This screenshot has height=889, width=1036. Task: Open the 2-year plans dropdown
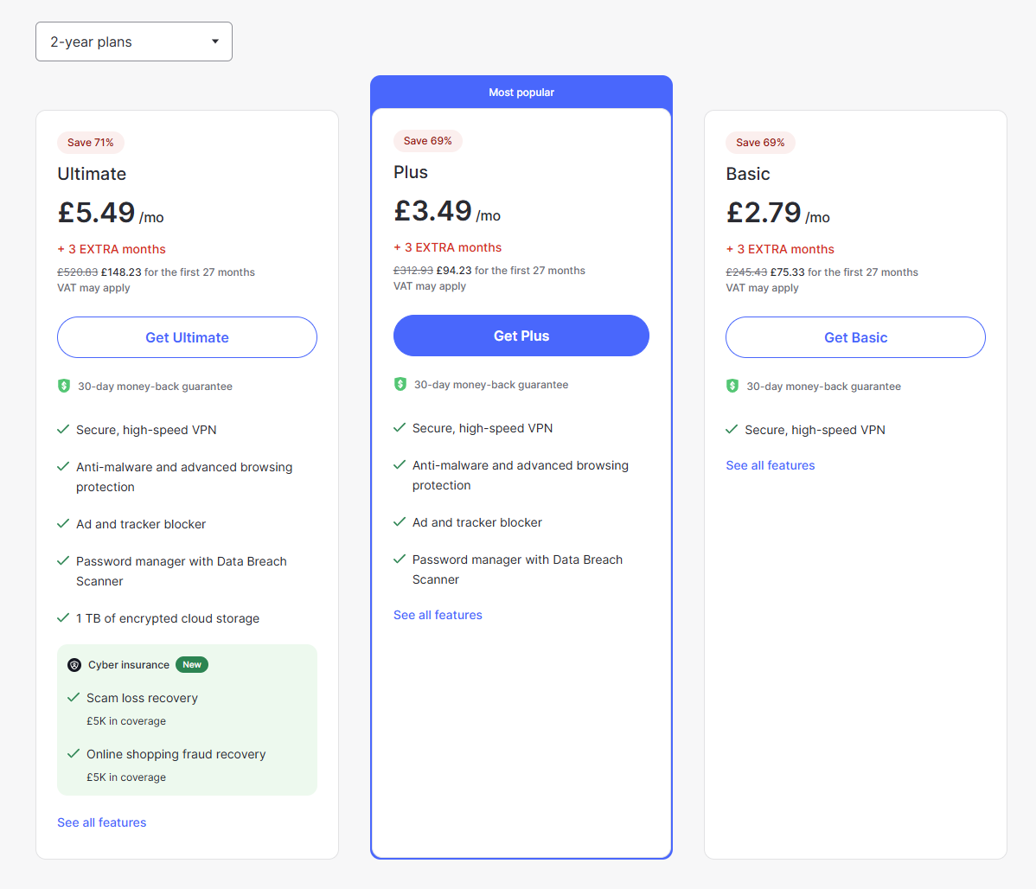[x=133, y=42]
